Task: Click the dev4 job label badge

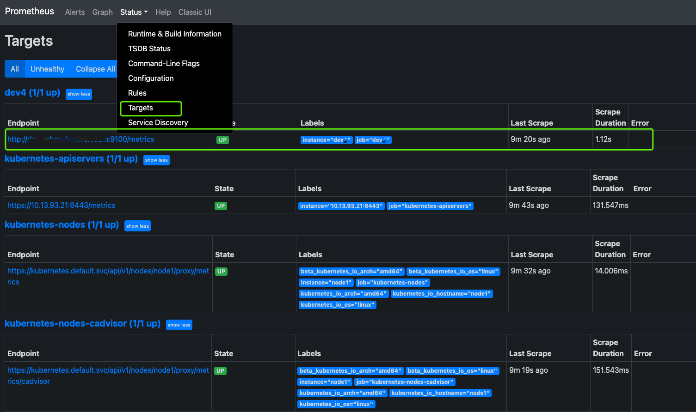Action: tap(373, 140)
